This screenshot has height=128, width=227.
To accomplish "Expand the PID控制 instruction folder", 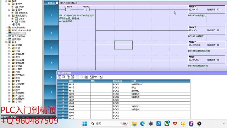I will (x=9, y=96).
